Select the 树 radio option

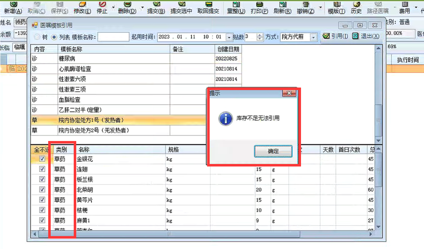point(41,37)
